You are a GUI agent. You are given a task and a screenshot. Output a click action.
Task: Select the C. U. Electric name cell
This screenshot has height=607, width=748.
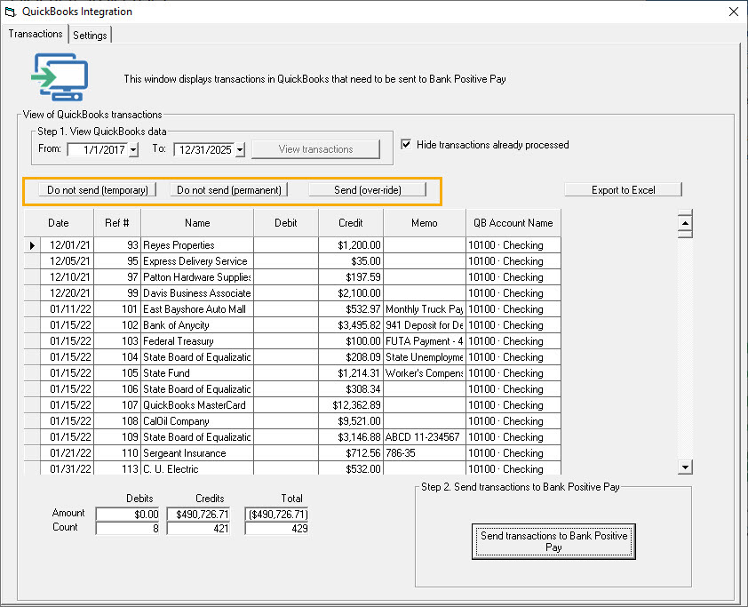(197, 468)
